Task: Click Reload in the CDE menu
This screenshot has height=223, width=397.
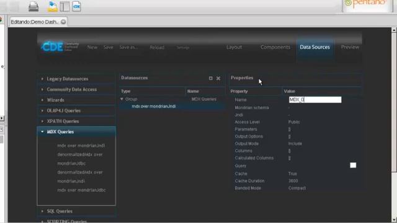Action: tap(157, 47)
